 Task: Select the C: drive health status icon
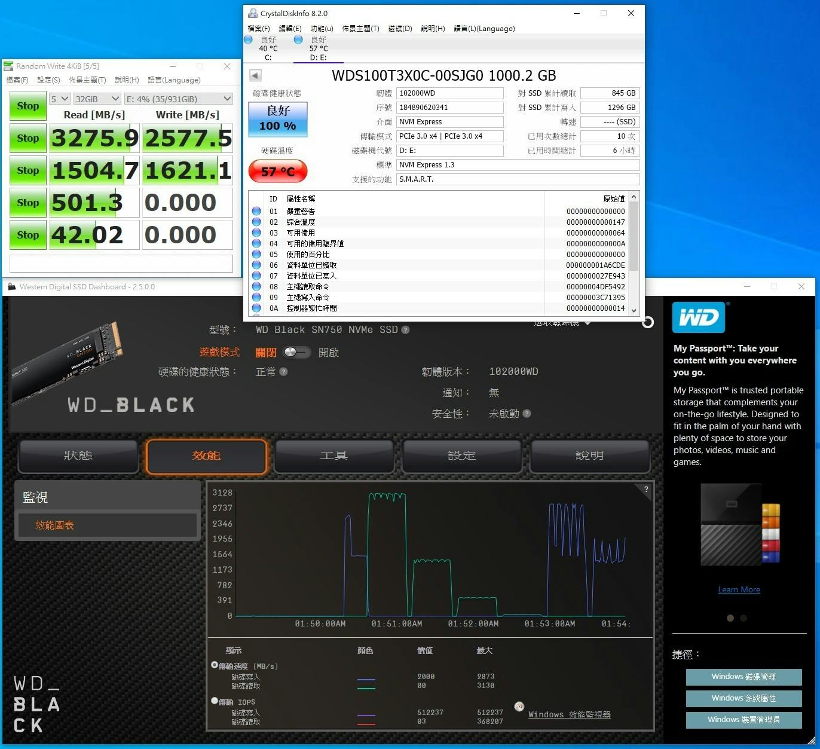[249, 39]
